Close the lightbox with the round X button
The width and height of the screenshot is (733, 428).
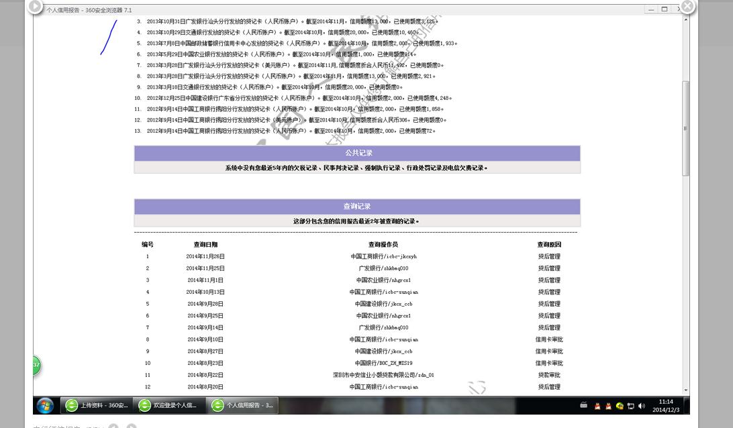click(x=687, y=6)
